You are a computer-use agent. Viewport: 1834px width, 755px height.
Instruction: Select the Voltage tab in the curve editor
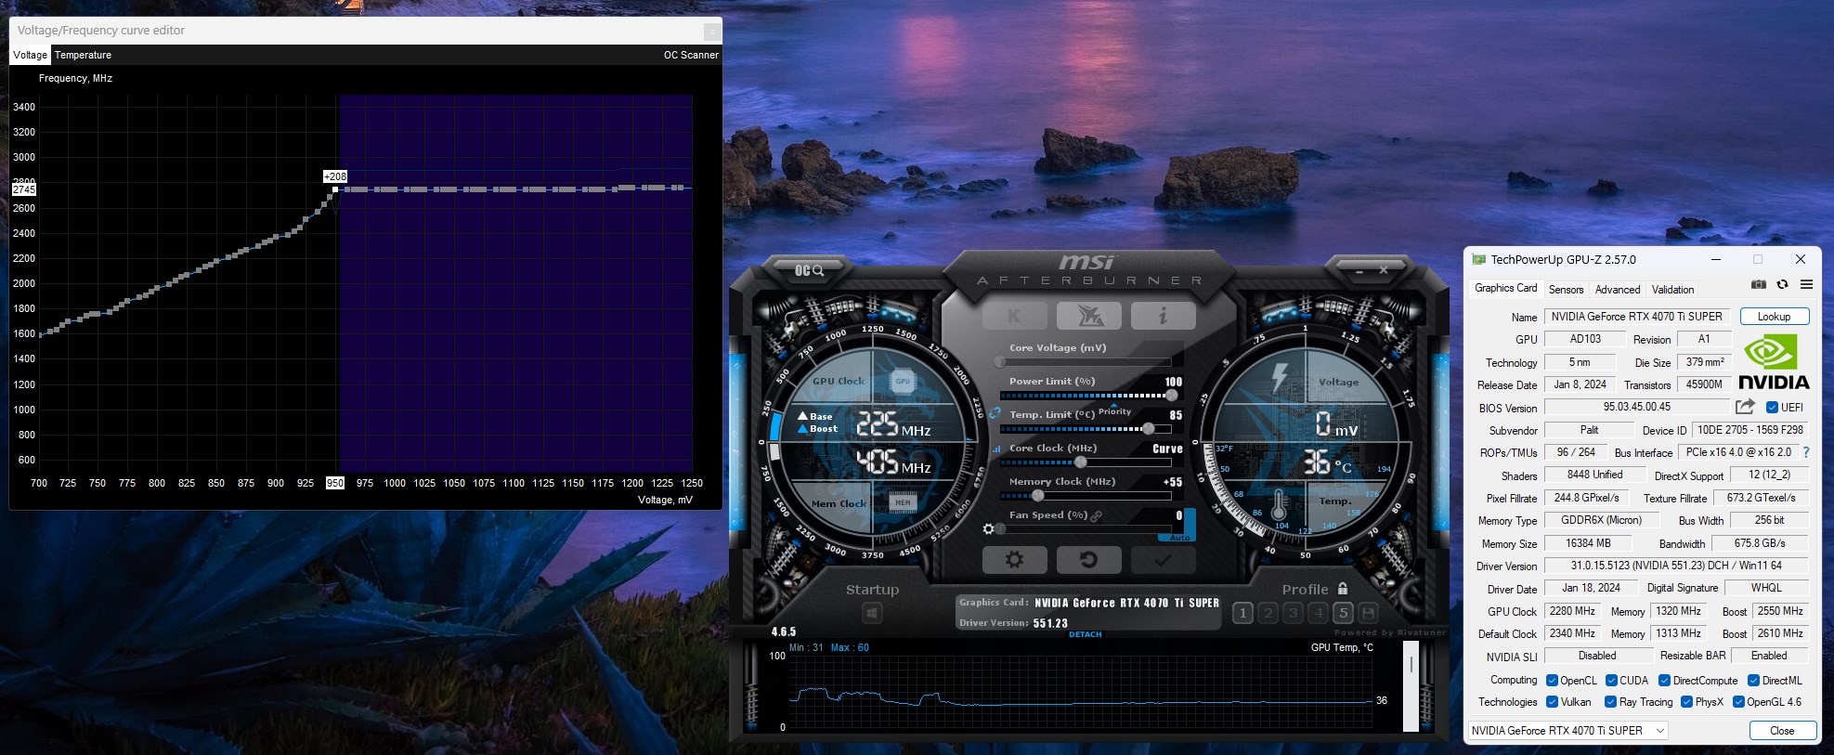point(30,55)
